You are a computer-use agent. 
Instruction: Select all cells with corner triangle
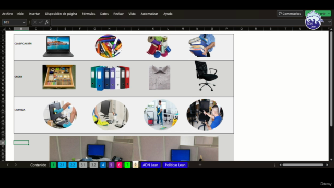point(3,29)
